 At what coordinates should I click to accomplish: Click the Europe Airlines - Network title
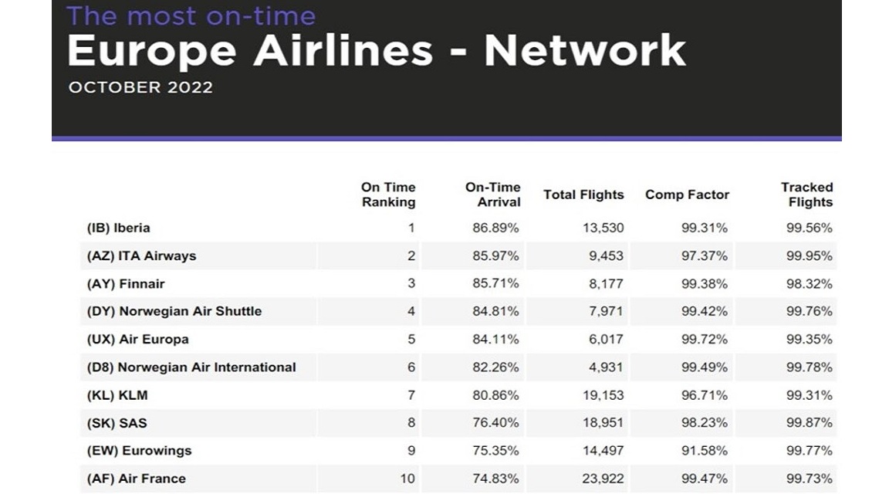coord(377,51)
